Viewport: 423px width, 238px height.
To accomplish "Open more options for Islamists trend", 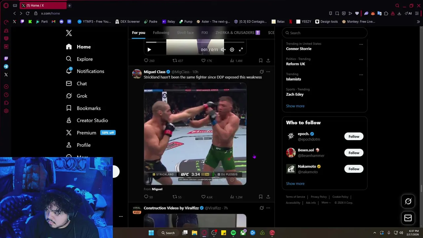I will (x=361, y=75).
